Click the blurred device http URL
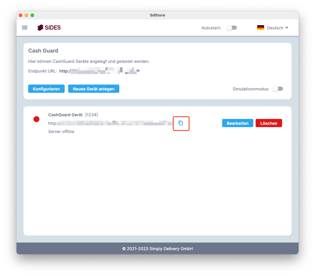This screenshot has height=276, width=315. pyautogui.click(x=110, y=123)
